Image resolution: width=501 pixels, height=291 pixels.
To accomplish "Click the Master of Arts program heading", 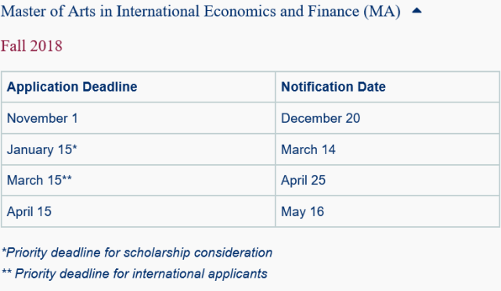I will point(200,12).
